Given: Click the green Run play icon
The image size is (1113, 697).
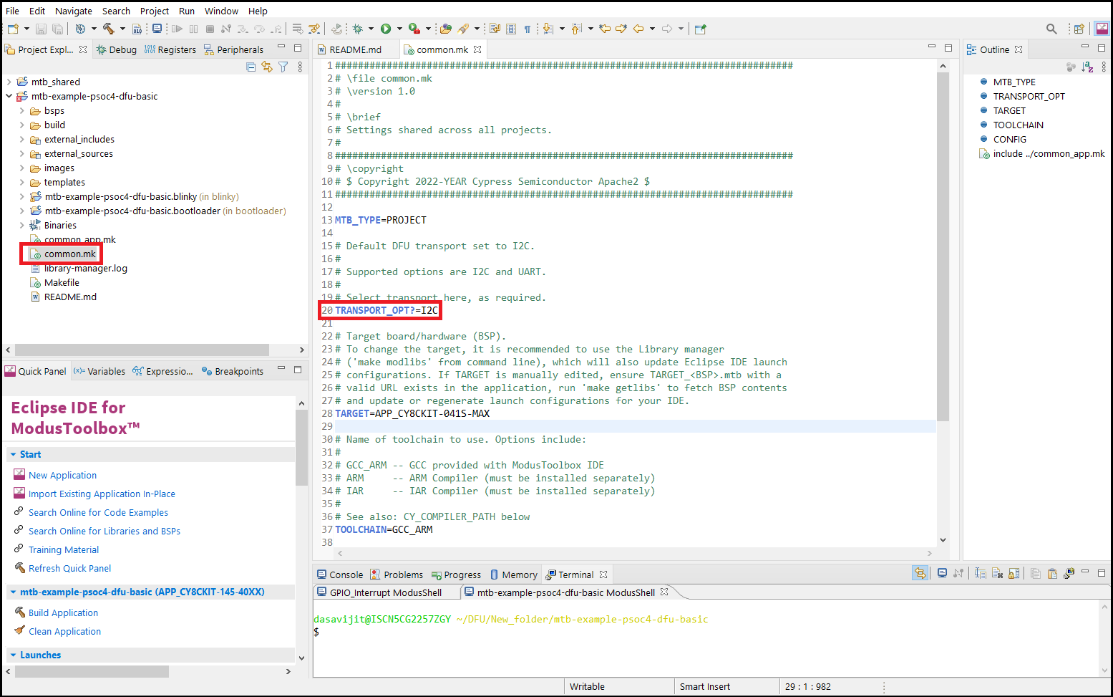Looking at the screenshot, I should 386,29.
